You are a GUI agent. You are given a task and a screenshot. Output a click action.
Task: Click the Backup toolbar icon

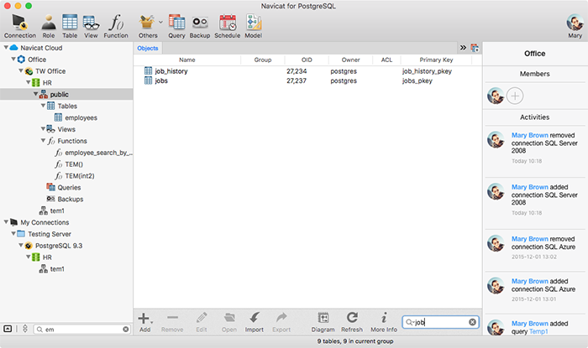pos(200,26)
